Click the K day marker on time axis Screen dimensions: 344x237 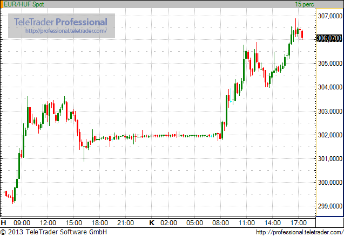click(x=152, y=223)
